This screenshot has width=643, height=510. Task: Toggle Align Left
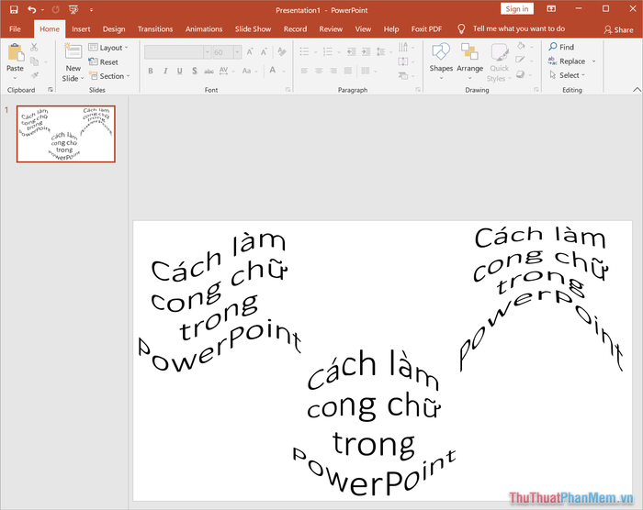(304, 71)
